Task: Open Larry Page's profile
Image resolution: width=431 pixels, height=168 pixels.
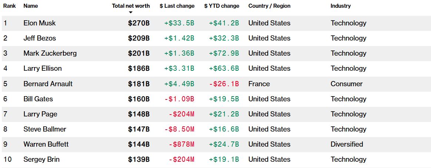Action: (40, 114)
